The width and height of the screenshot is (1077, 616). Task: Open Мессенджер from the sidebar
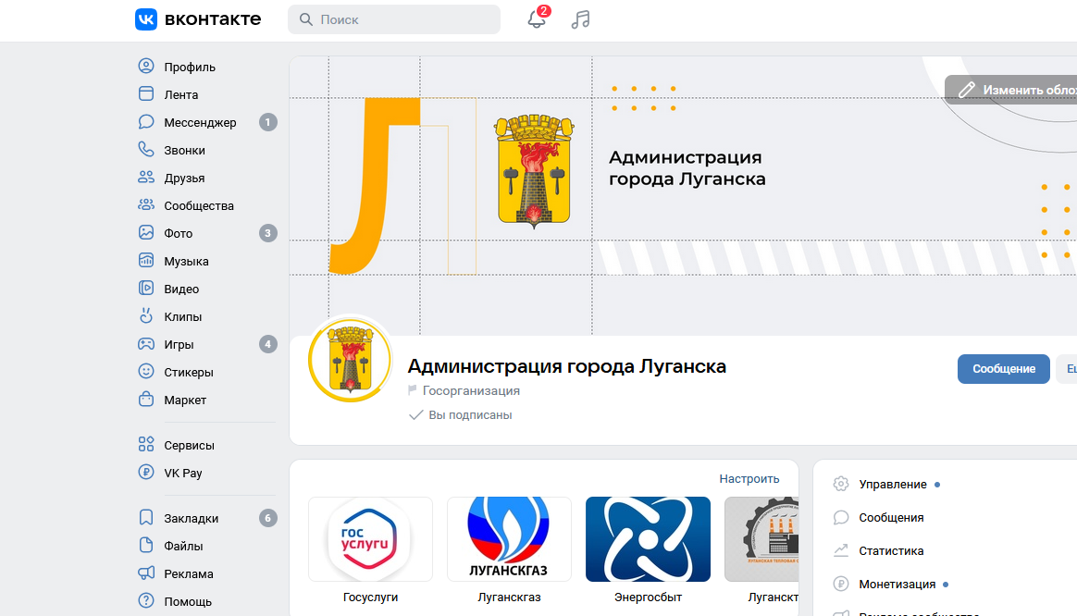(x=200, y=122)
